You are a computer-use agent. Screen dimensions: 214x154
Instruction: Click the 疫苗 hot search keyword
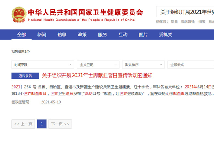coord(174,21)
